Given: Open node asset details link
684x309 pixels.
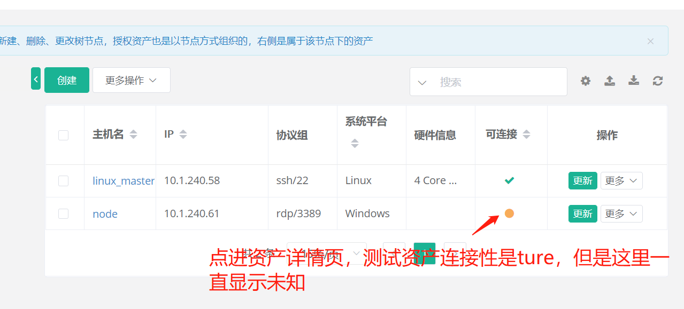Looking at the screenshot, I should click(x=105, y=214).
